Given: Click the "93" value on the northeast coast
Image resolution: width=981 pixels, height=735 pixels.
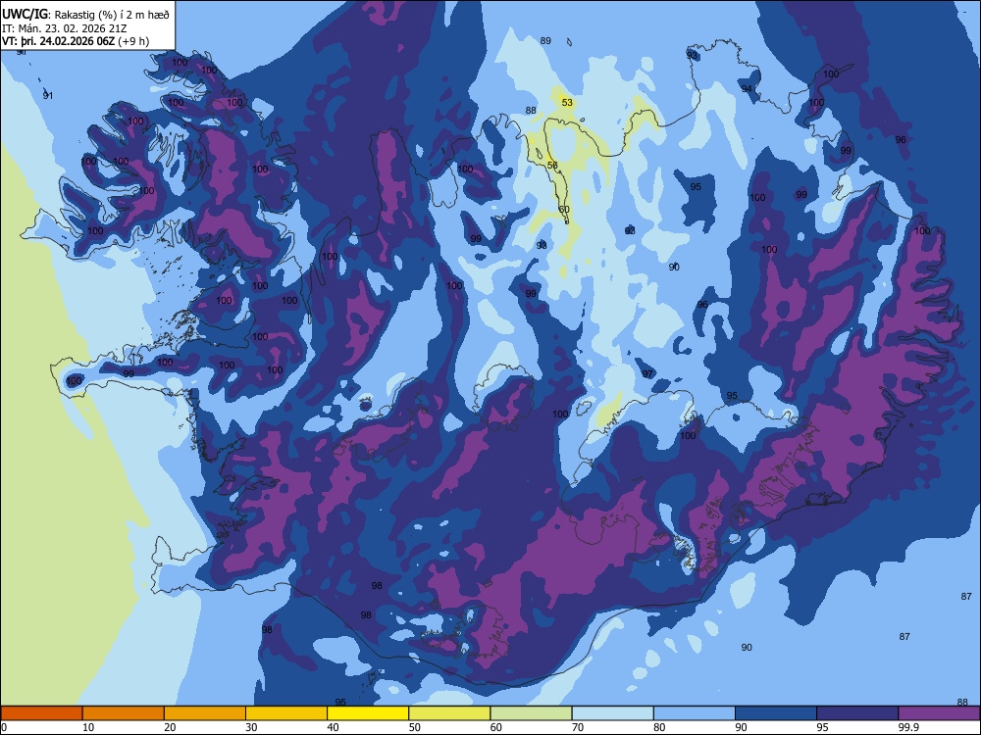Looking at the screenshot, I should (692, 55).
